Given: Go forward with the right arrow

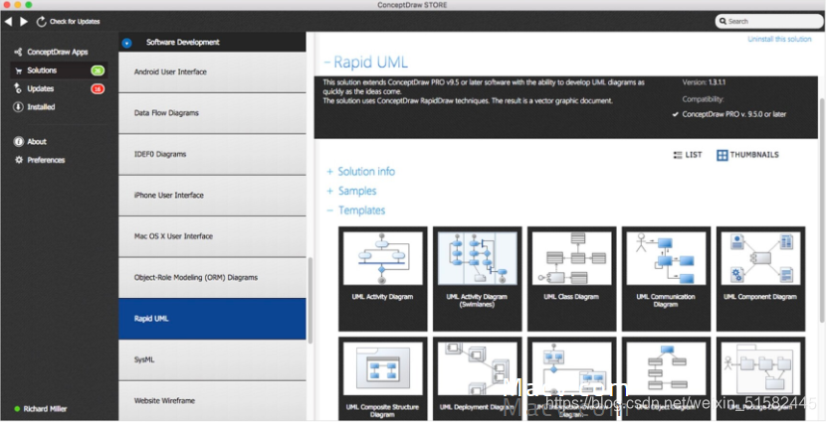Looking at the screenshot, I should (24, 22).
